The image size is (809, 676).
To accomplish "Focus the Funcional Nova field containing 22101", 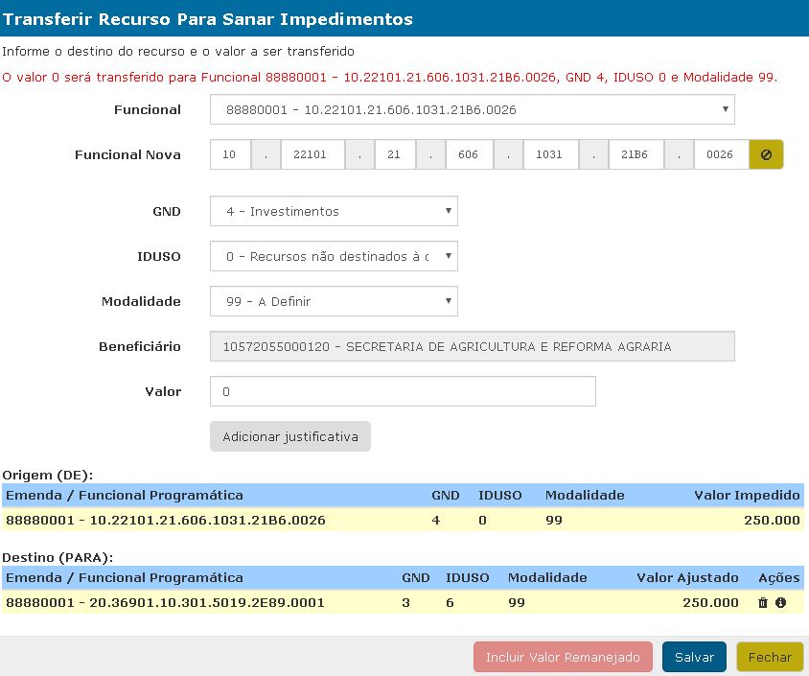I will (x=312, y=154).
